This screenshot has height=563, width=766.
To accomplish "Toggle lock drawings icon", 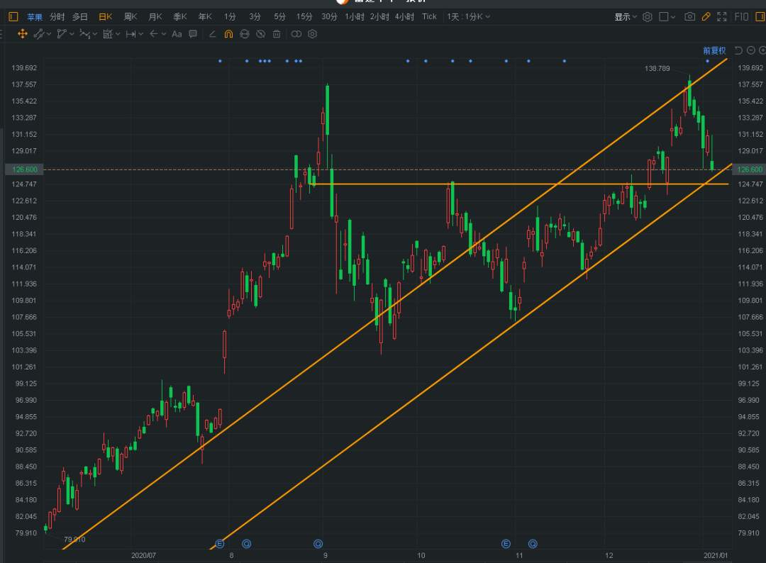I will (x=245, y=34).
